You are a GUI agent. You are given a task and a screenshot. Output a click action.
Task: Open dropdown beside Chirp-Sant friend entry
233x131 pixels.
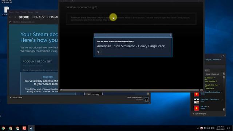(x=222, y=99)
